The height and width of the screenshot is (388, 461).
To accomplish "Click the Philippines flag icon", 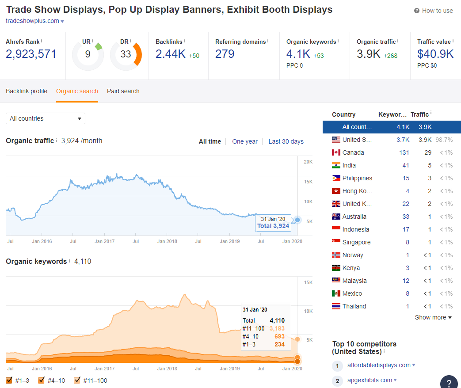I will coord(336,178).
